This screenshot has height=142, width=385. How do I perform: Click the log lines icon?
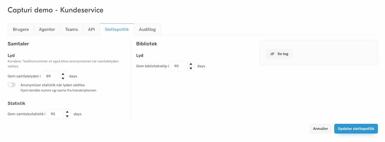272,54
